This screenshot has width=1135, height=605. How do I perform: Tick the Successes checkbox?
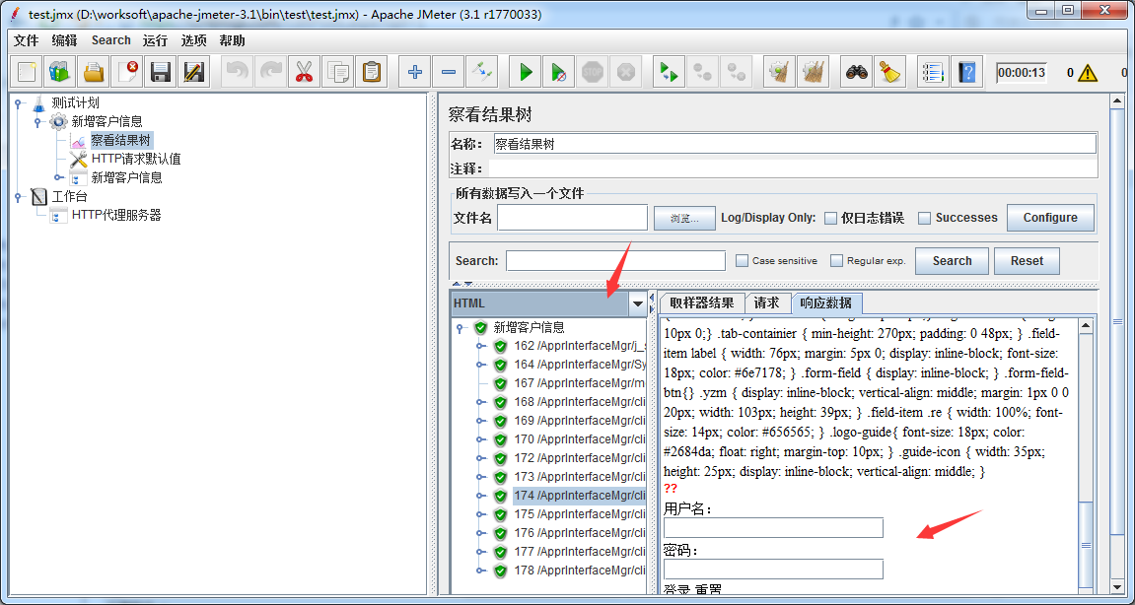click(x=924, y=218)
